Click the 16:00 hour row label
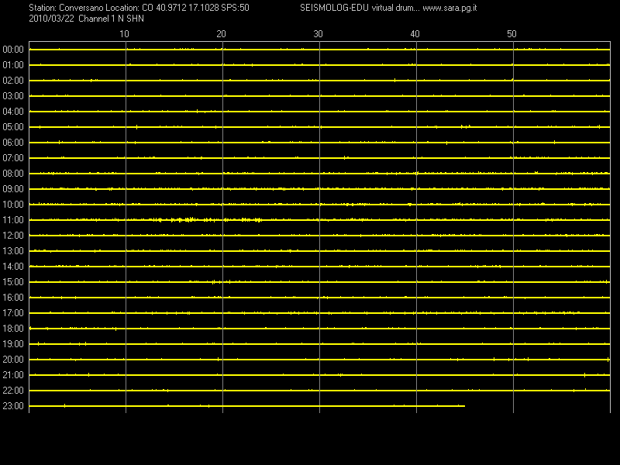The image size is (620, 465). [x=13, y=298]
